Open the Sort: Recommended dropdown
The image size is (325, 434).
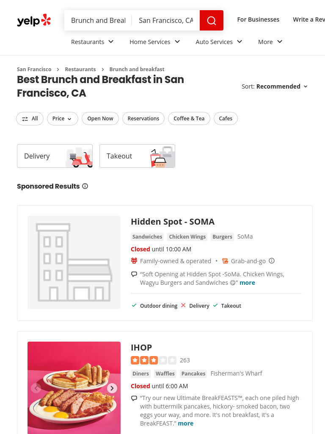(x=275, y=86)
